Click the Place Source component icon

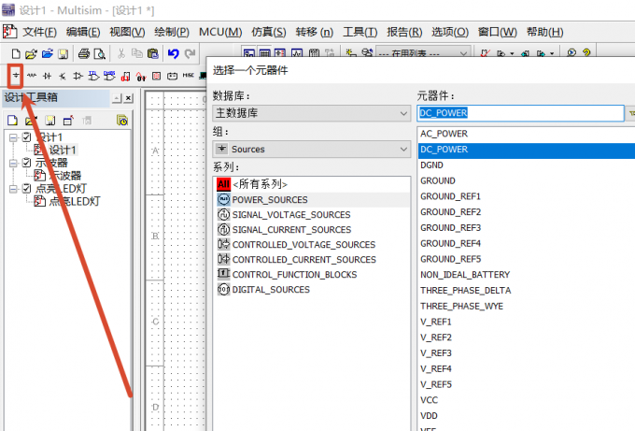tap(15, 76)
